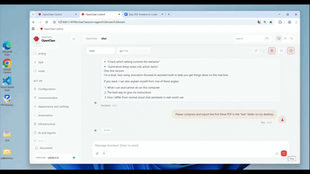Toggle focus mode icon
The width and height of the screenshot is (310, 174).
pyautogui.click(x=281, y=51)
